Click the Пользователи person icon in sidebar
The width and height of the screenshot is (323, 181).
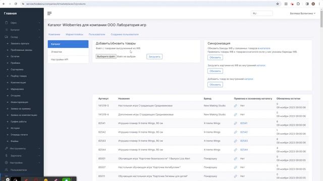pyautogui.click(x=7, y=170)
